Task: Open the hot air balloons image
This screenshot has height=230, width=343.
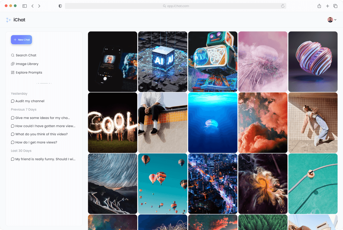Action: [163, 184]
